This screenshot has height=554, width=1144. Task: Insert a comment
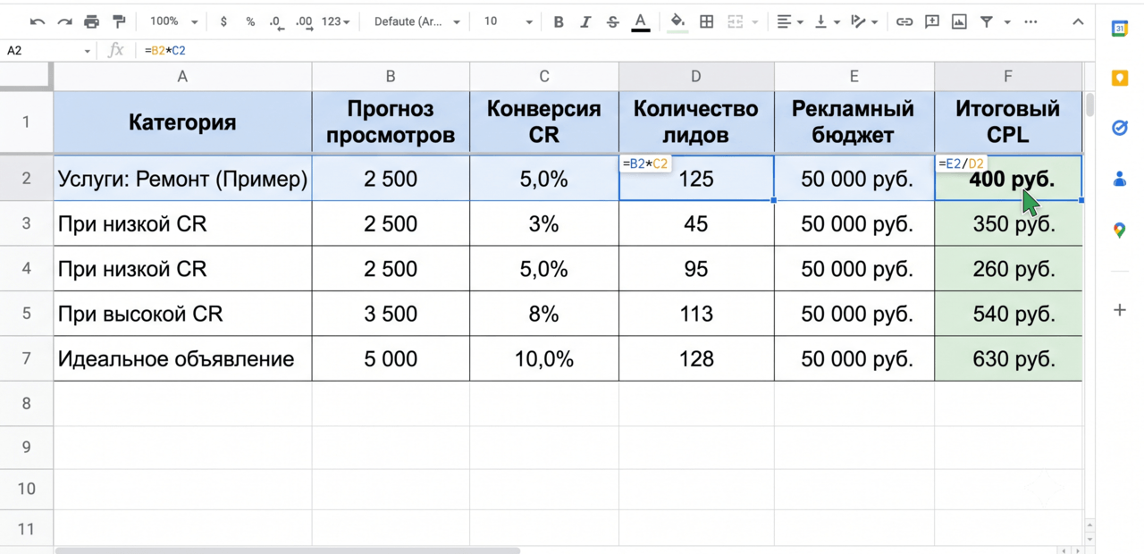click(x=932, y=21)
